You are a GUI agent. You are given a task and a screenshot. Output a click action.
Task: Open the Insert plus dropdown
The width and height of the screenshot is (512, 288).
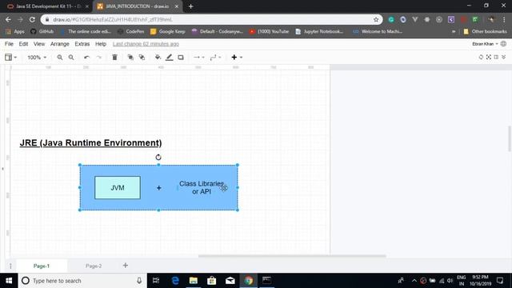click(237, 58)
